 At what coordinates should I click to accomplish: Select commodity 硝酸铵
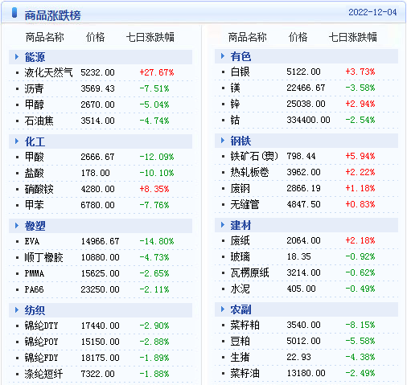tap(39, 189)
